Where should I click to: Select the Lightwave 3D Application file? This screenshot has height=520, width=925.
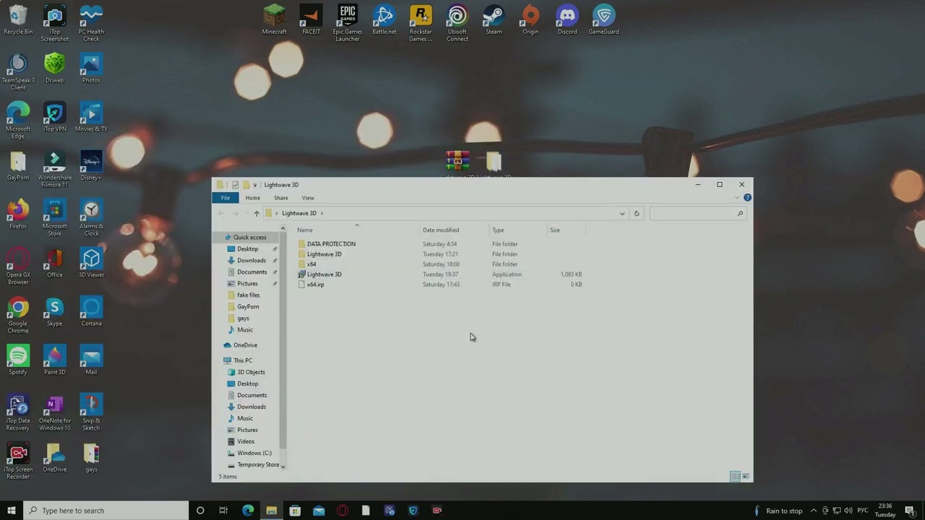[x=440, y=274]
